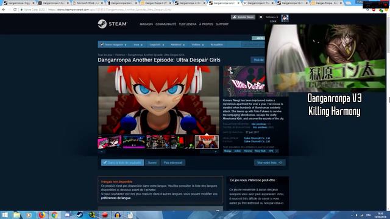The height and width of the screenshot is (219, 390).
Task: Click the store search input field
Action: 253,44
